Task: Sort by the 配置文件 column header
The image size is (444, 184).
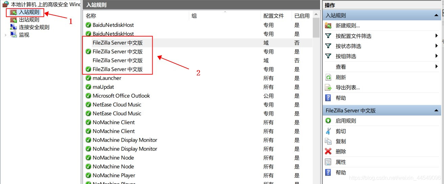Action: click(x=276, y=16)
